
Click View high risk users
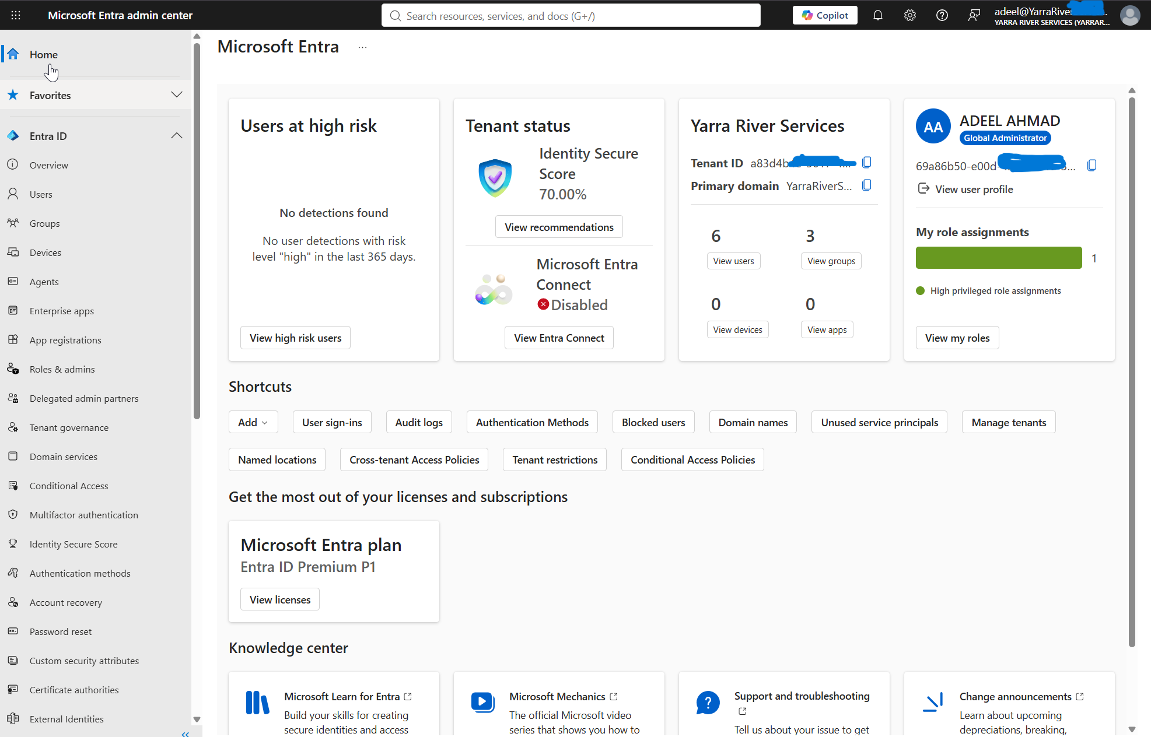pos(295,338)
